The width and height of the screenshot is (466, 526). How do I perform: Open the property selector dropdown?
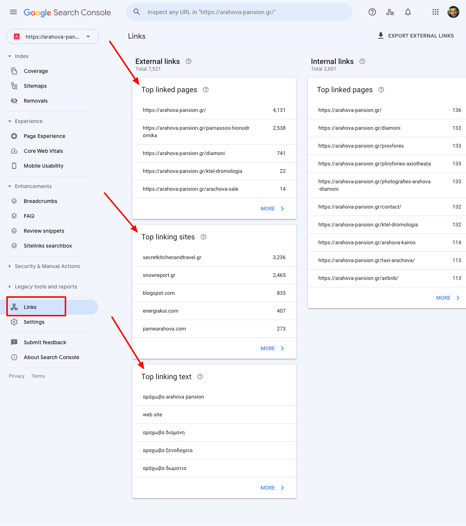coord(52,36)
